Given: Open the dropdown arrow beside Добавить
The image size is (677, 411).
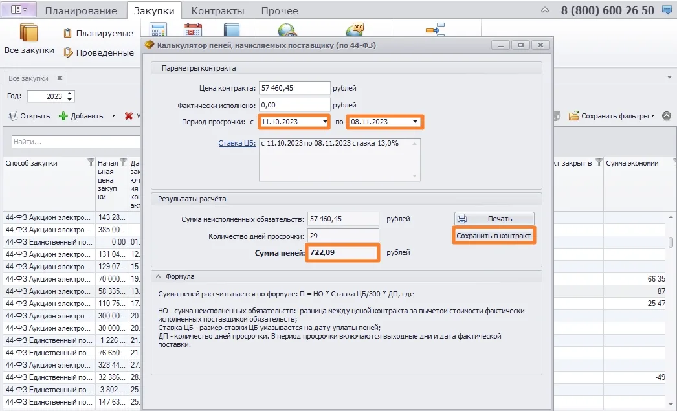Looking at the screenshot, I should click(x=113, y=116).
